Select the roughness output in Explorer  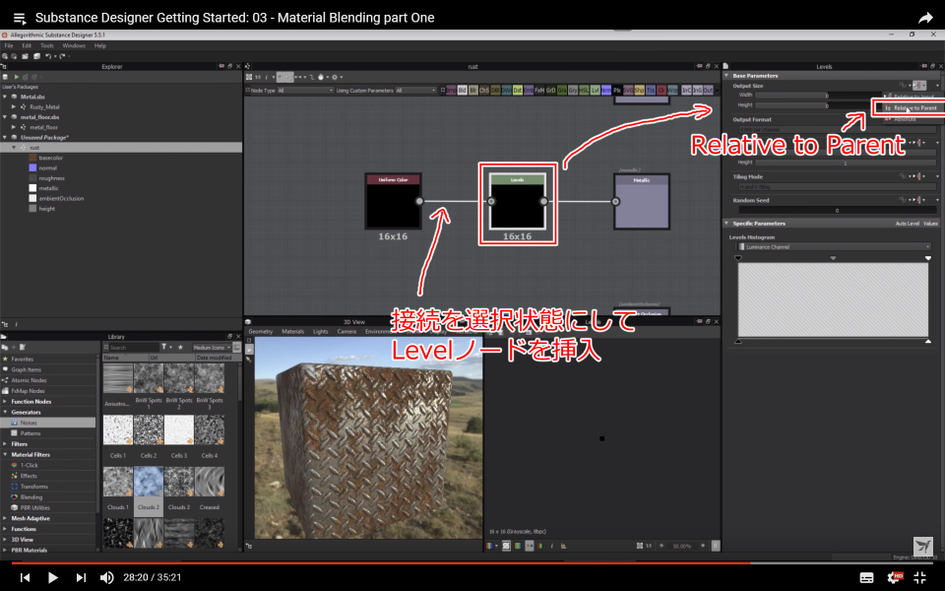point(51,178)
